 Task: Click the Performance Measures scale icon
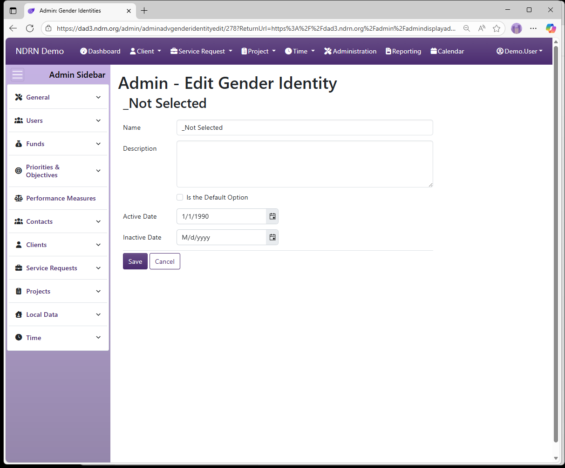point(19,198)
